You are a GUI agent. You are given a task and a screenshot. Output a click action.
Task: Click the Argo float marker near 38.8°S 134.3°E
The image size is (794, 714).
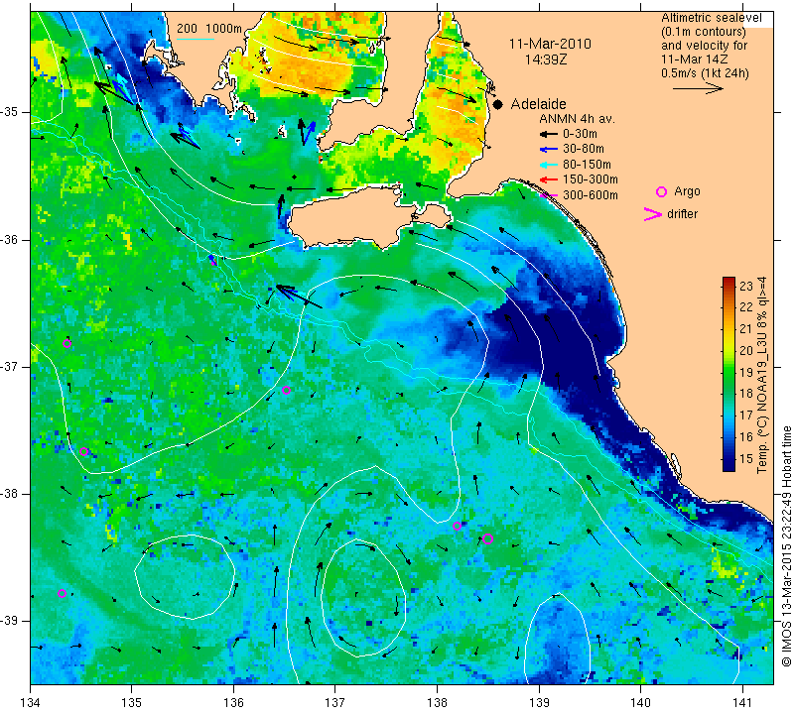[62, 594]
